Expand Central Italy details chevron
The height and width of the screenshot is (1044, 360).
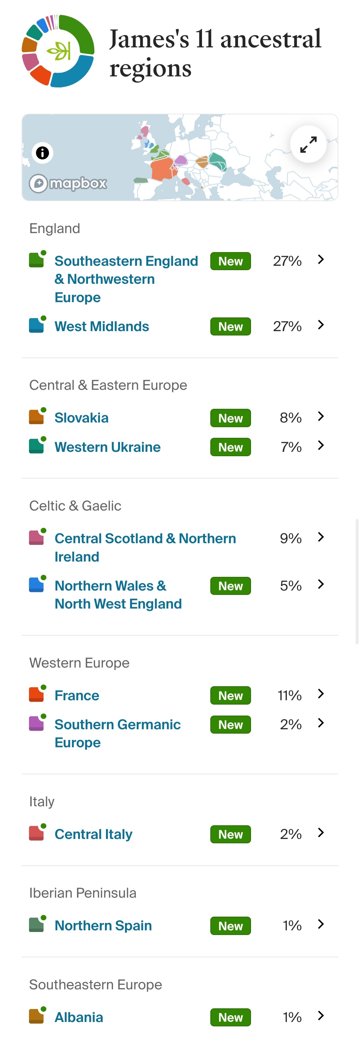321,833
